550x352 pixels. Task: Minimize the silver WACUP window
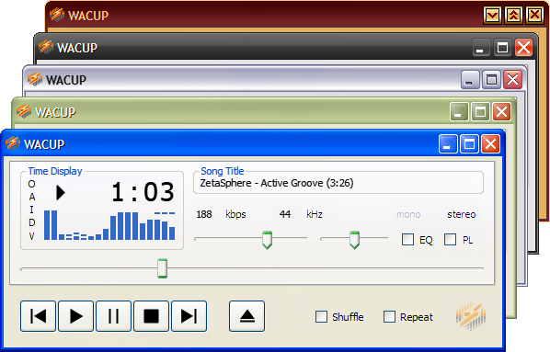coord(470,80)
